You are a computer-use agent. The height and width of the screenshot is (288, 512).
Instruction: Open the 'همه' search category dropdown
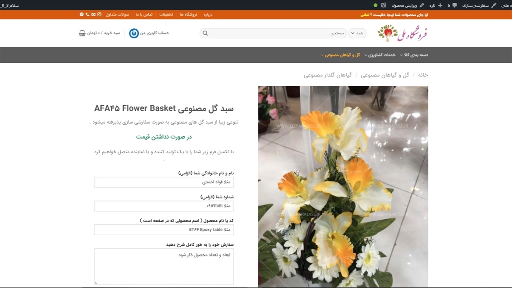357,33
